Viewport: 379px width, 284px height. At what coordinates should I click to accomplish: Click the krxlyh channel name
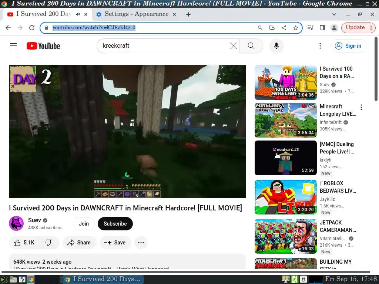point(326,160)
